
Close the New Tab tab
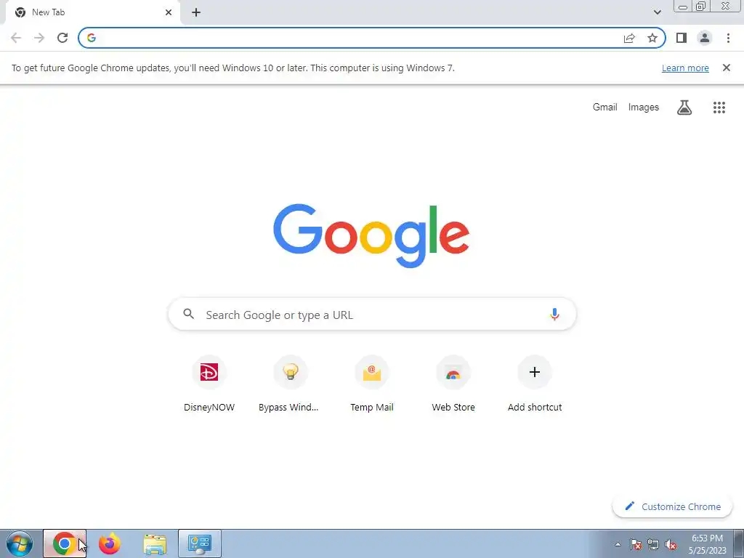point(169,12)
